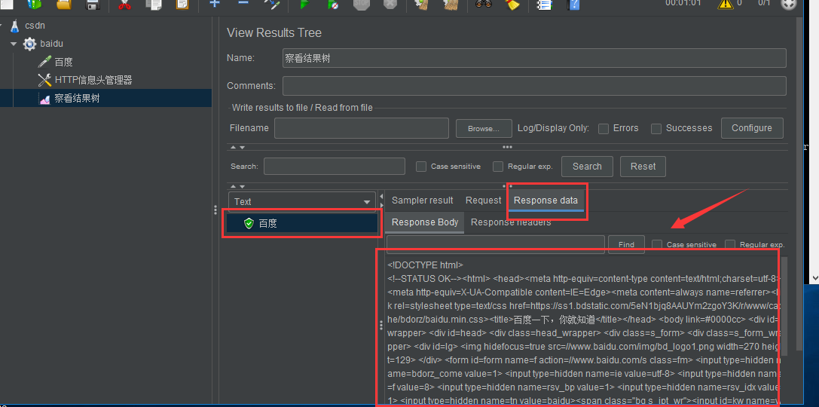Image resolution: width=819 pixels, height=407 pixels.
Task: Switch to the Response headers sub-tab
Action: [511, 222]
